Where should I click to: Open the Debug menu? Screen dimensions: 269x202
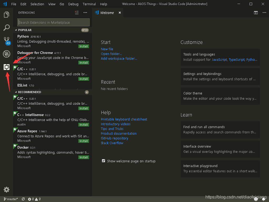tap(73, 4)
